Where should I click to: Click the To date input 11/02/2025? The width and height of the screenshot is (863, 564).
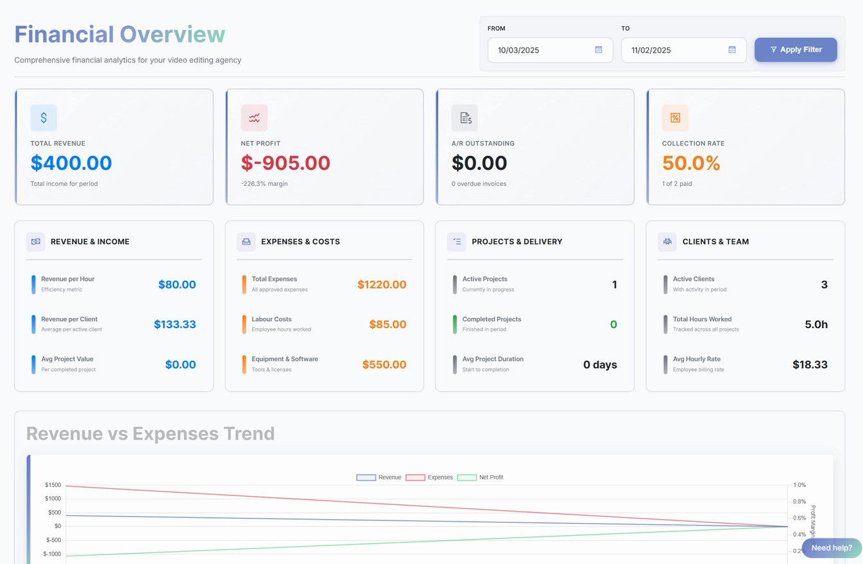point(683,50)
